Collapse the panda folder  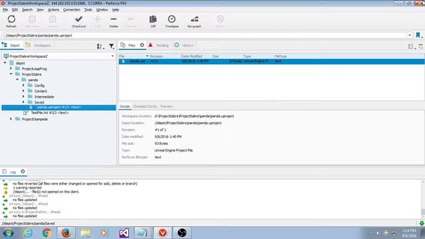coord(17,80)
